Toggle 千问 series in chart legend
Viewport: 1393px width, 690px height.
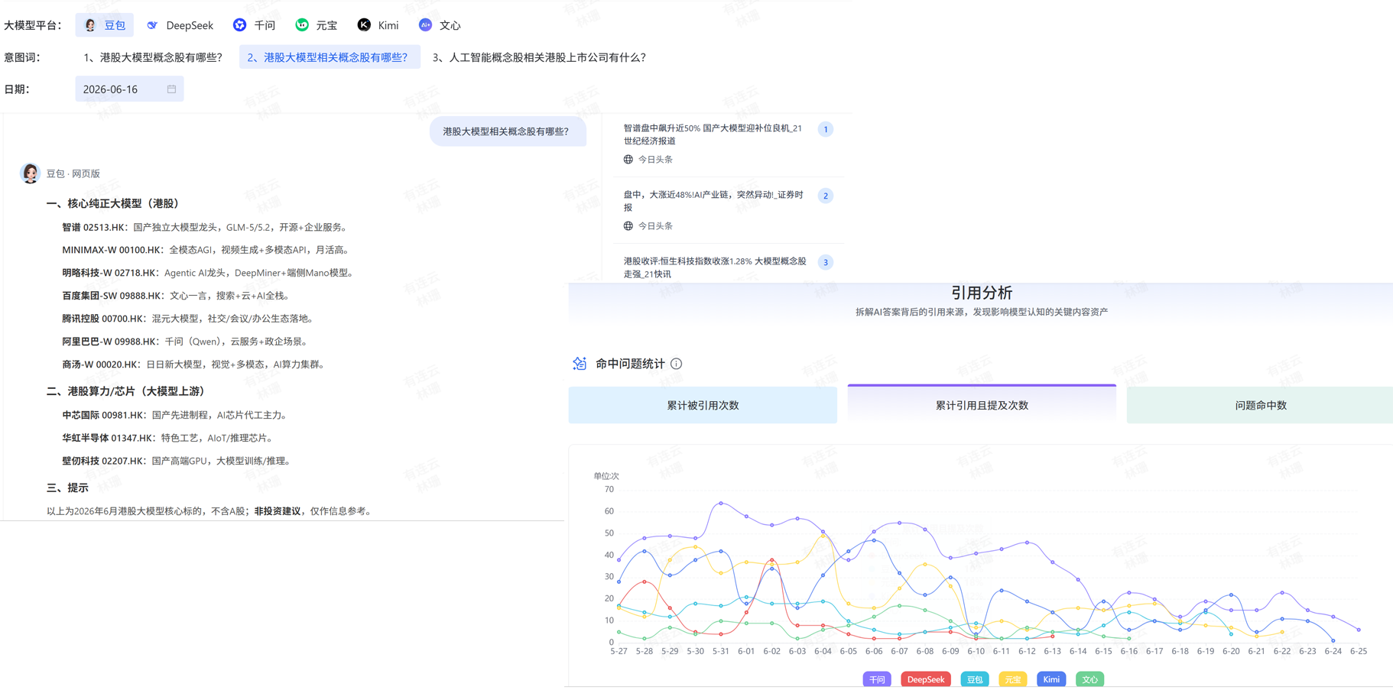[877, 679]
